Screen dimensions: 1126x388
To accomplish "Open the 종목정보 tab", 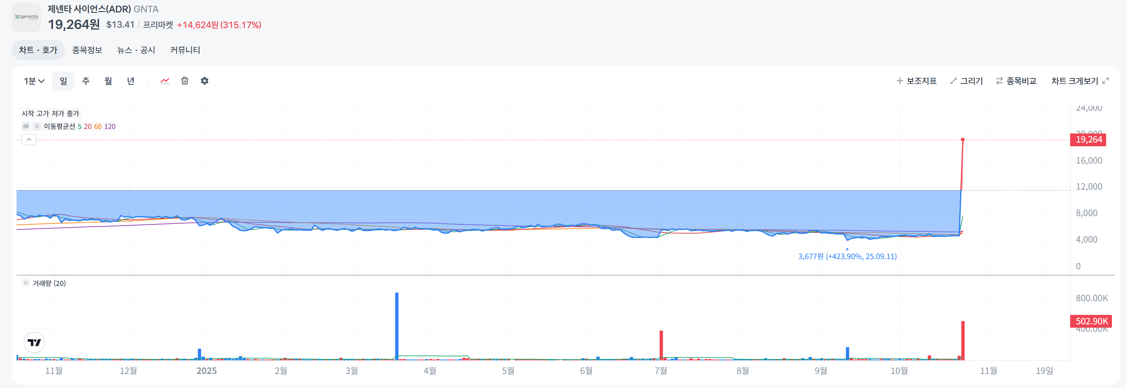I will coord(87,50).
